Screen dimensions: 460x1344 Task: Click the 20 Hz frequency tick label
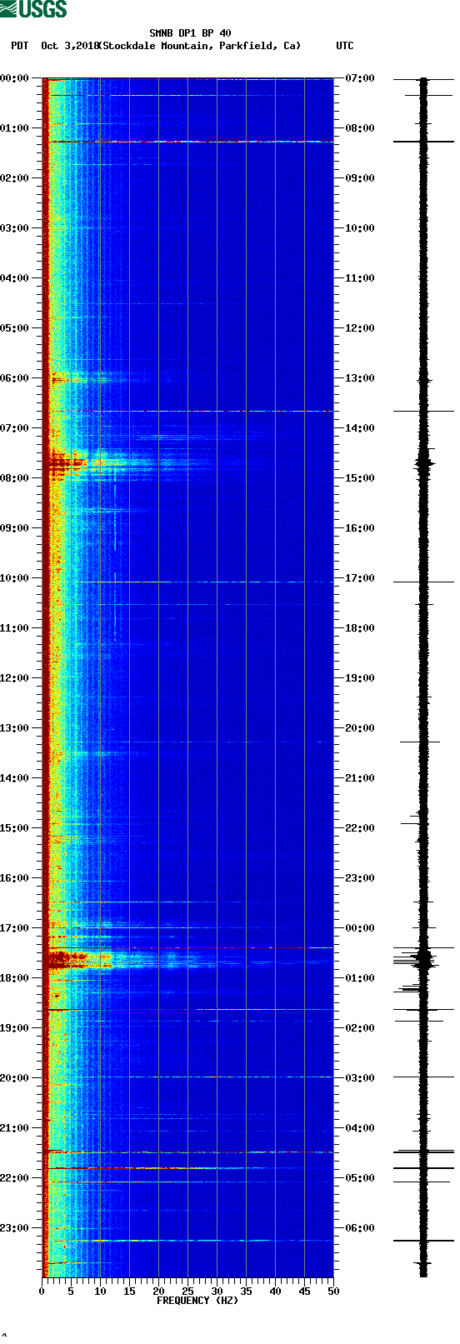pyautogui.click(x=158, y=1292)
